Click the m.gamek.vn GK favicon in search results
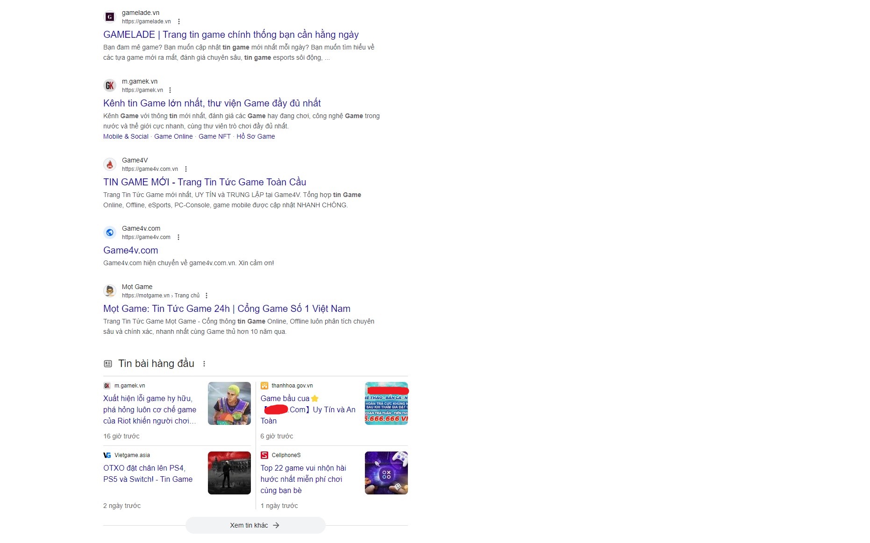The image size is (870, 543). pos(110,85)
